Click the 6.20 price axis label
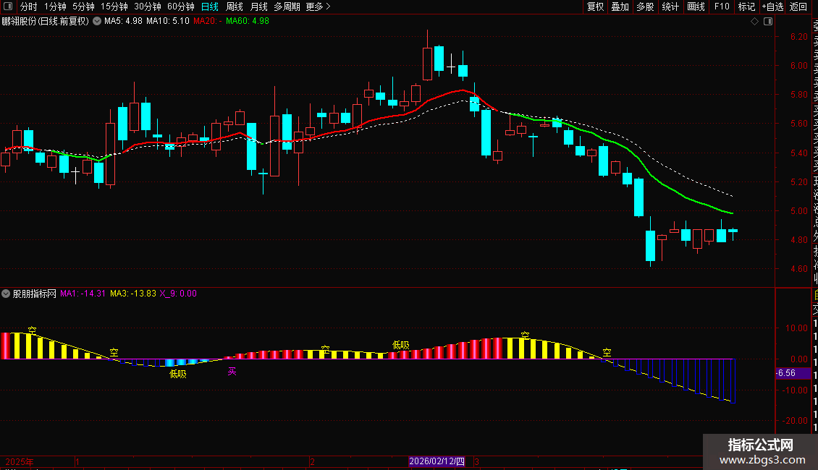Image resolution: width=818 pixels, height=470 pixels. pyautogui.click(x=798, y=36)
